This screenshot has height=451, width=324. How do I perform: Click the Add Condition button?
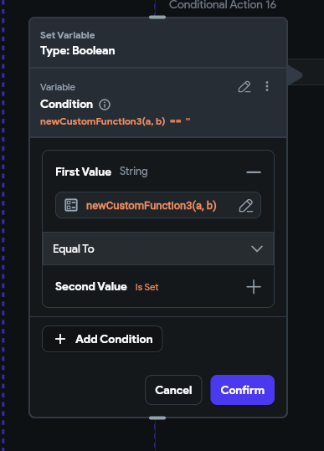click(102, 339)
